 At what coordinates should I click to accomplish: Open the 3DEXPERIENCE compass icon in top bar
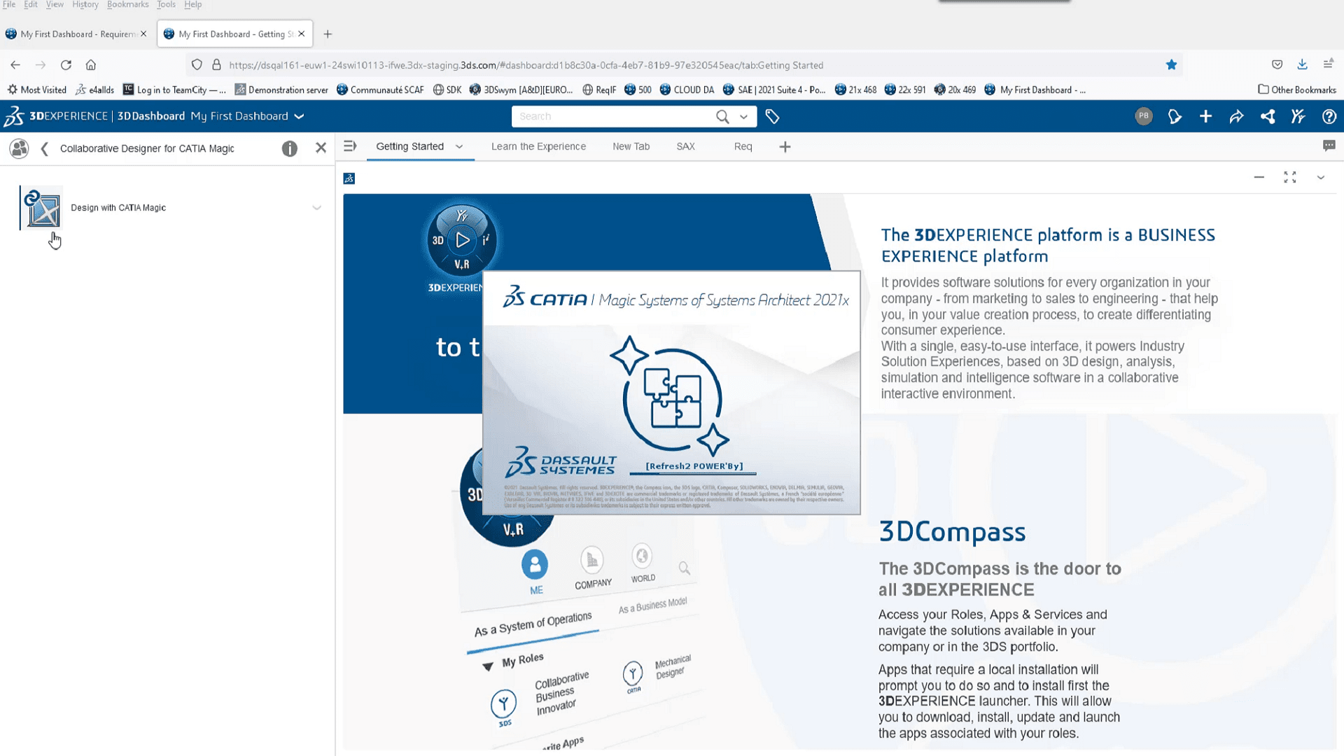pyautogui.click(x=13, y=116)
